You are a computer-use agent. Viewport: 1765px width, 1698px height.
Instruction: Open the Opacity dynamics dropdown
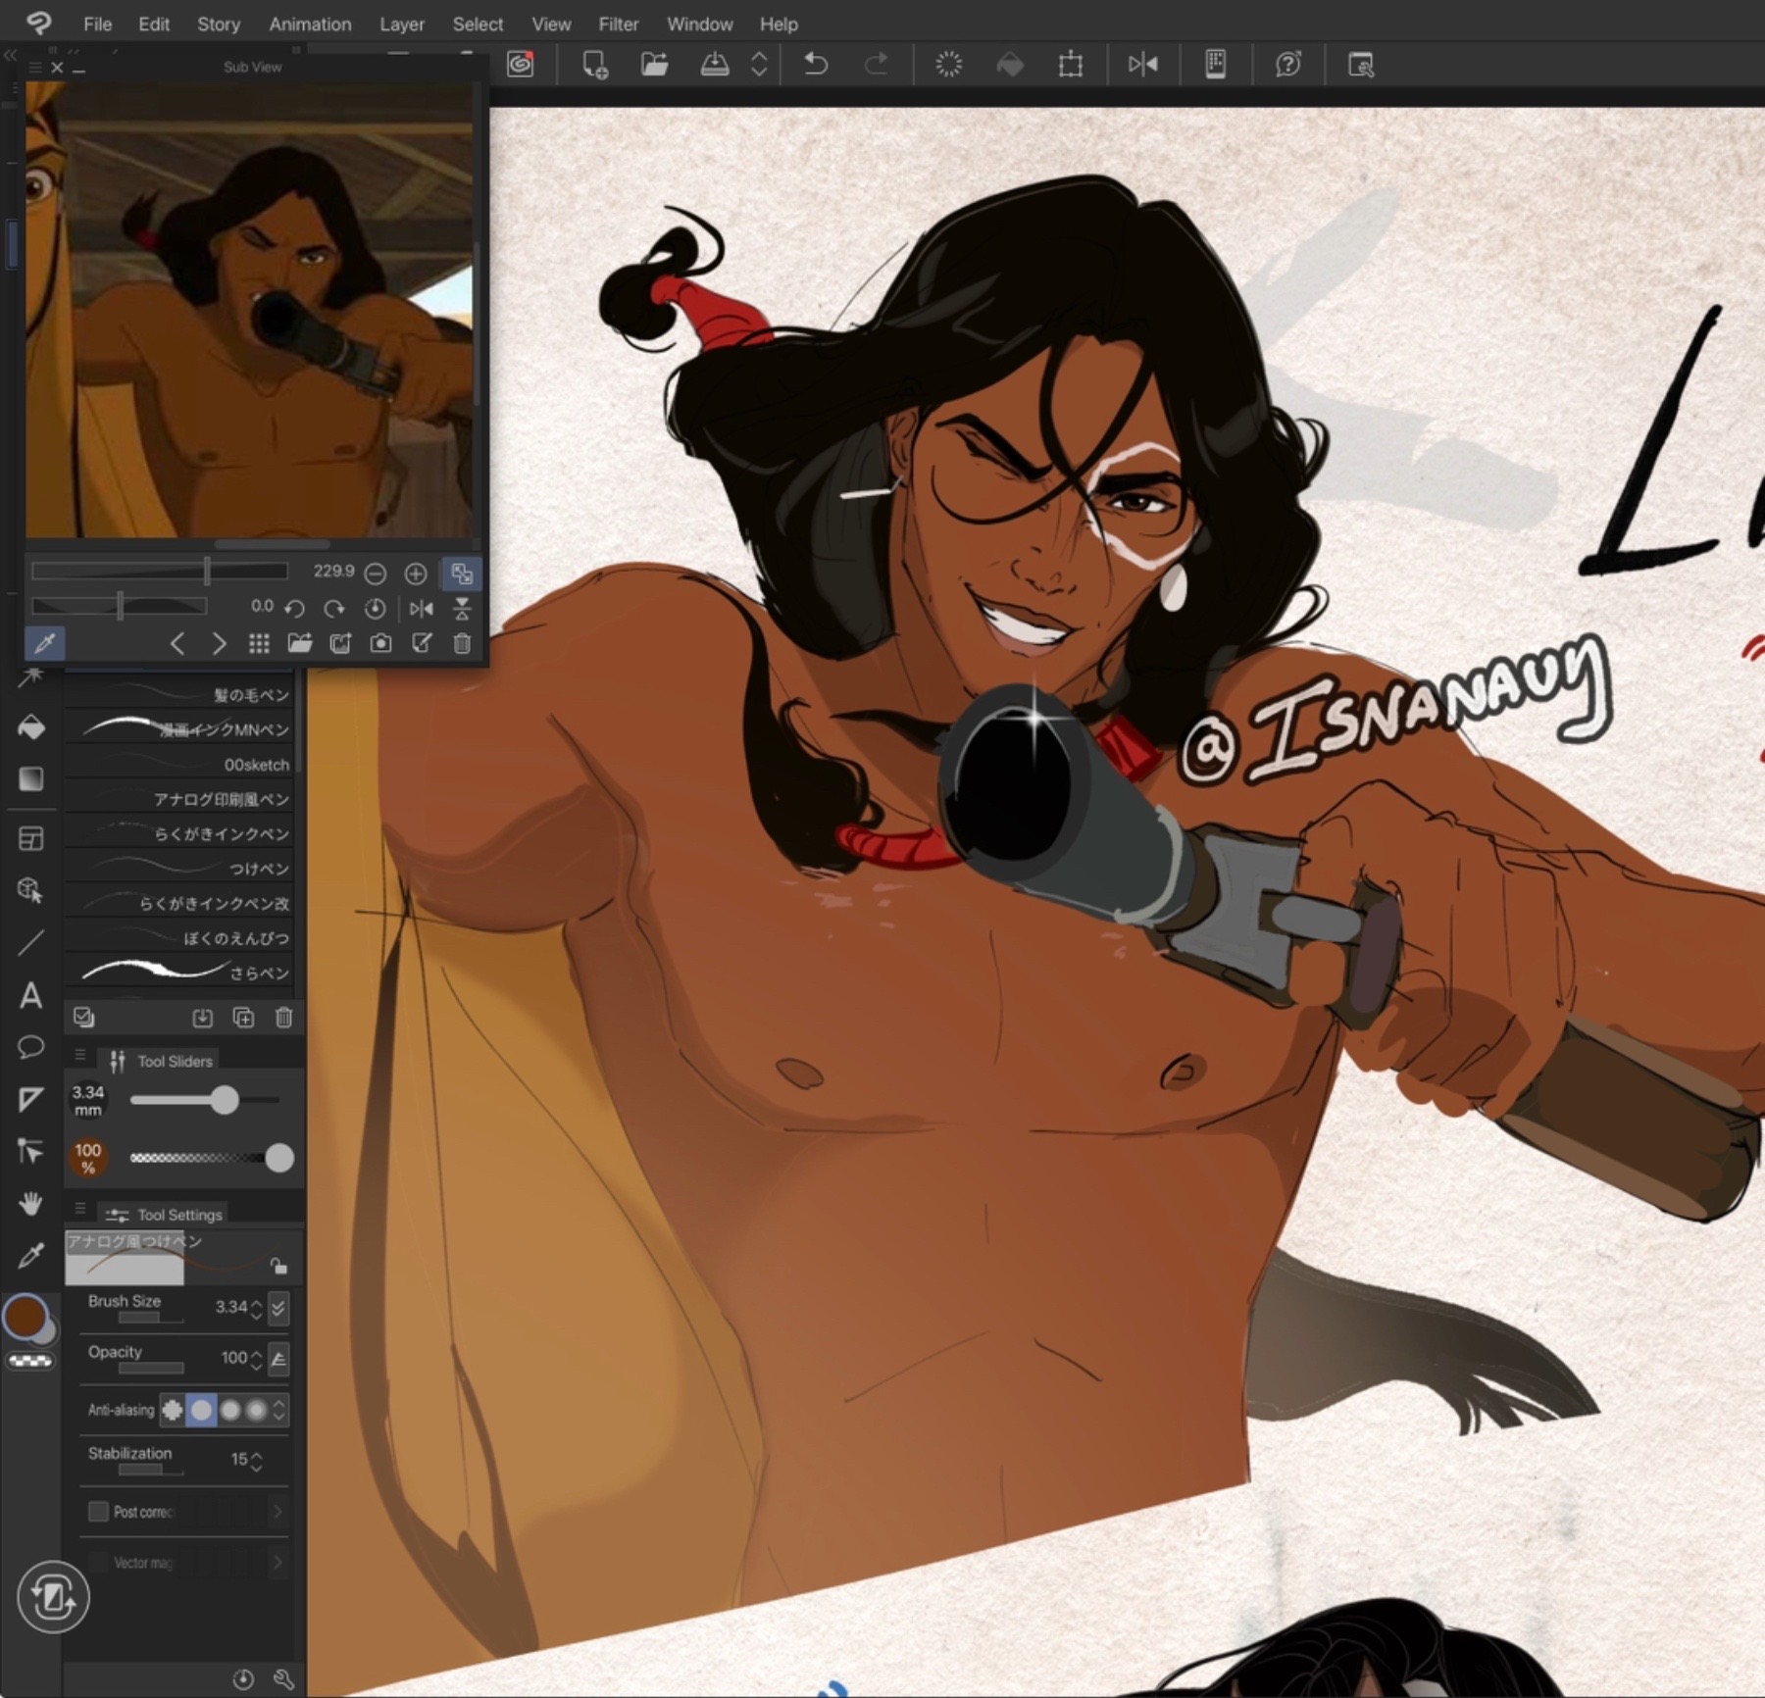tap(278, 1359)
